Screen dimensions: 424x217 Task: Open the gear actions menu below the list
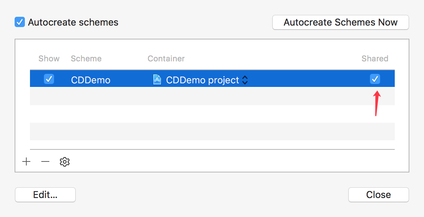pyautogui.click(x=65, y=162)
